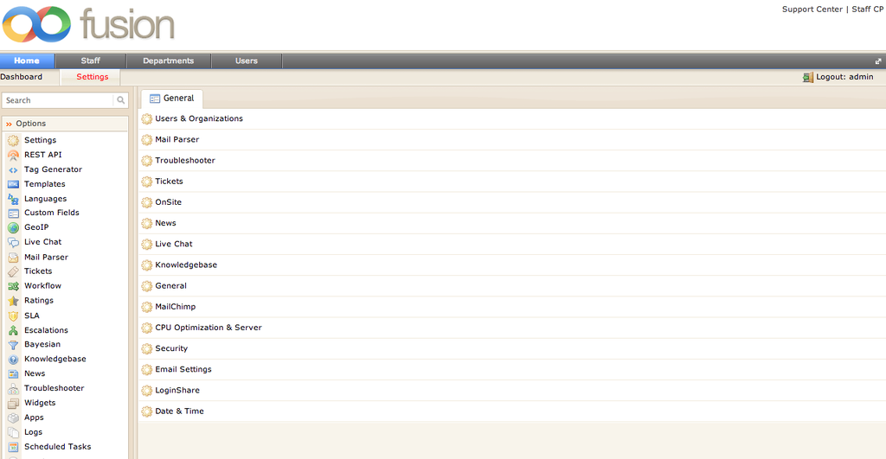
Task: Collapse the Options panel header
Action: point(65,124)
